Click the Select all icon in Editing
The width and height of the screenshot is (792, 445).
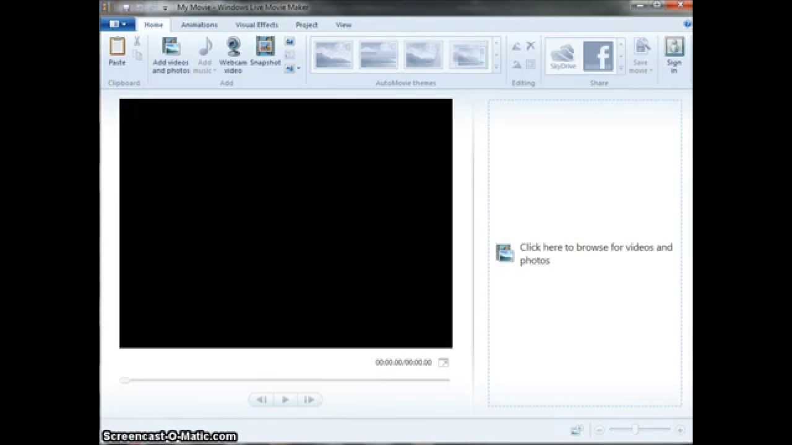(x=530, y=64)
